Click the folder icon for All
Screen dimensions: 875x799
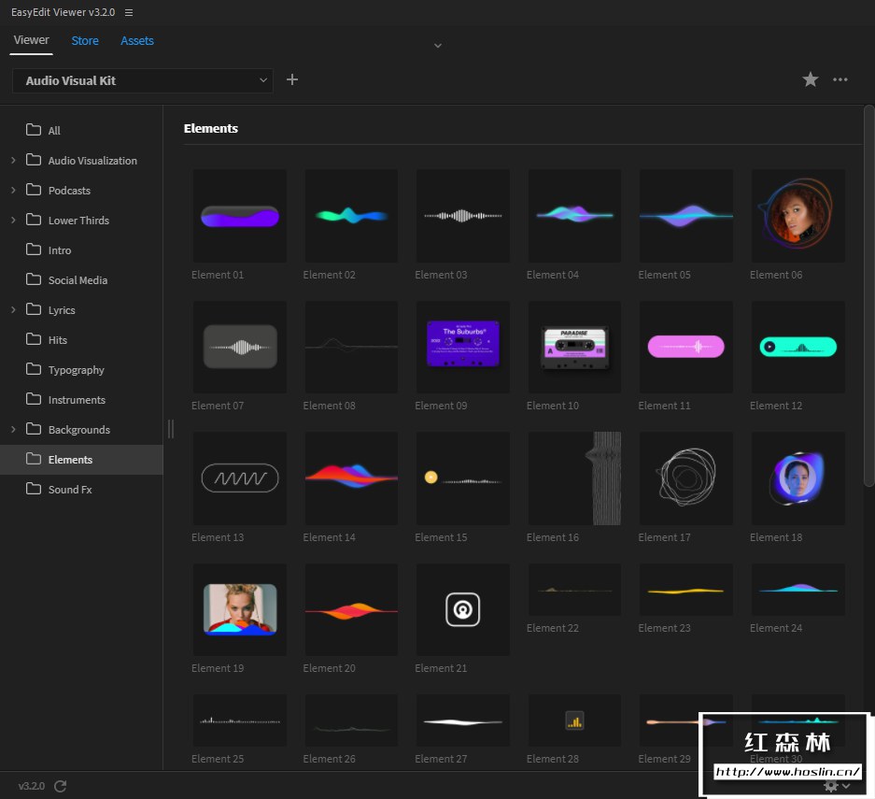tap(34, 130)
